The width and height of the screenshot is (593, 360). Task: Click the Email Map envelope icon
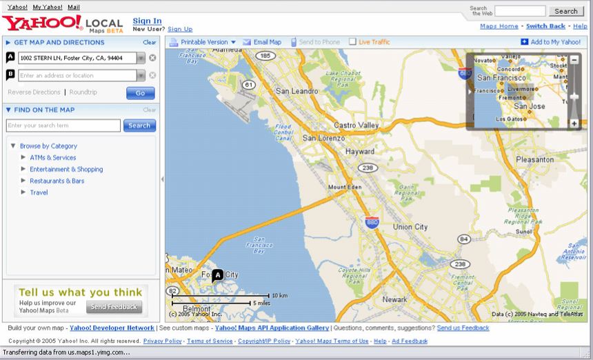tap(247, 42)
